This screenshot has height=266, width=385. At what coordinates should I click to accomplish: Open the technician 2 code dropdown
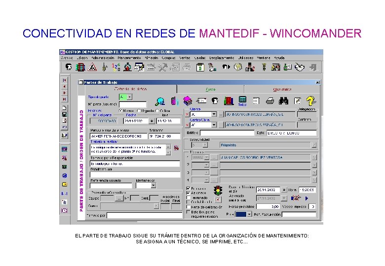point(207,165)
